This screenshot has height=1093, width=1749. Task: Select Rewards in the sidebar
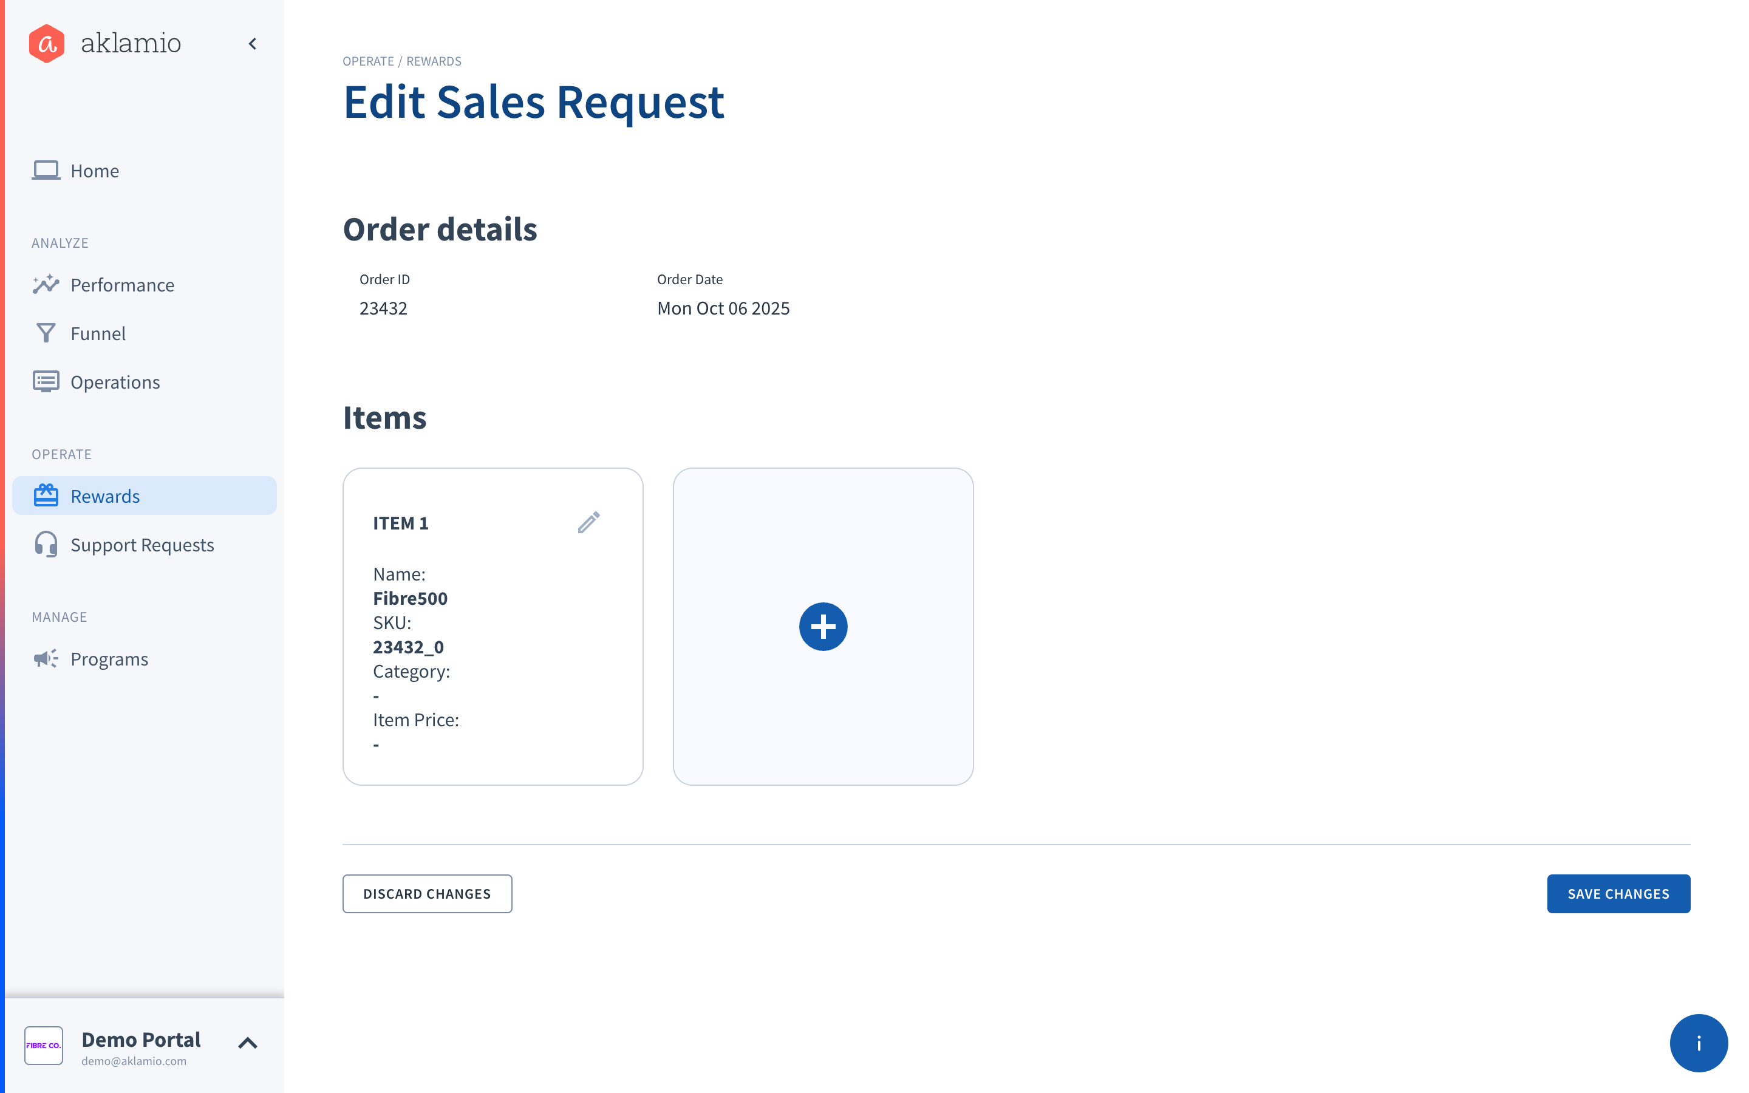point(106,496)
